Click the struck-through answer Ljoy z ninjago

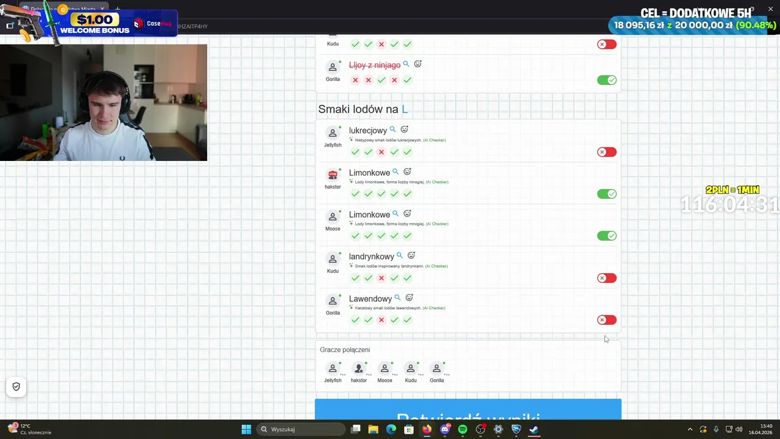tap(374, 65)
